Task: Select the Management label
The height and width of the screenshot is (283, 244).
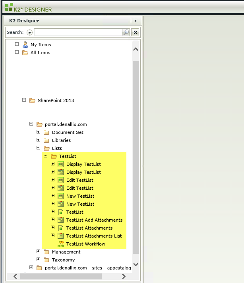Action: (66, 252)
